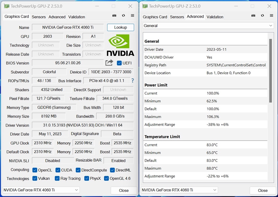This screenshot has height=197, width=278.
Task: Click Power Limit Adjustment Range row
Action: point(205,124)
